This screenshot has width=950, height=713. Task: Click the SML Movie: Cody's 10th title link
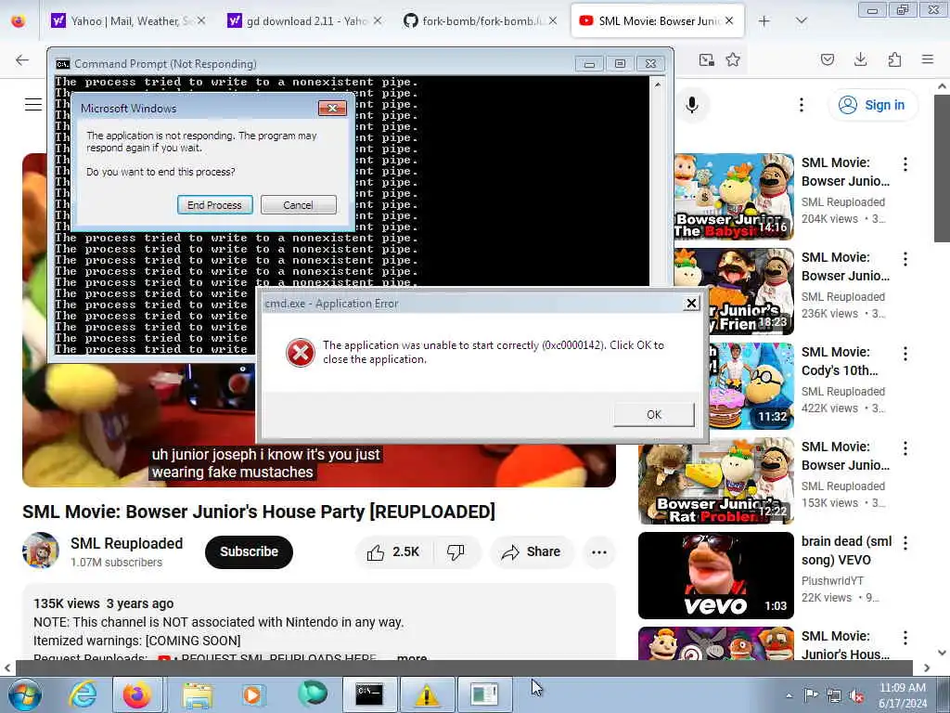[839, 361]
